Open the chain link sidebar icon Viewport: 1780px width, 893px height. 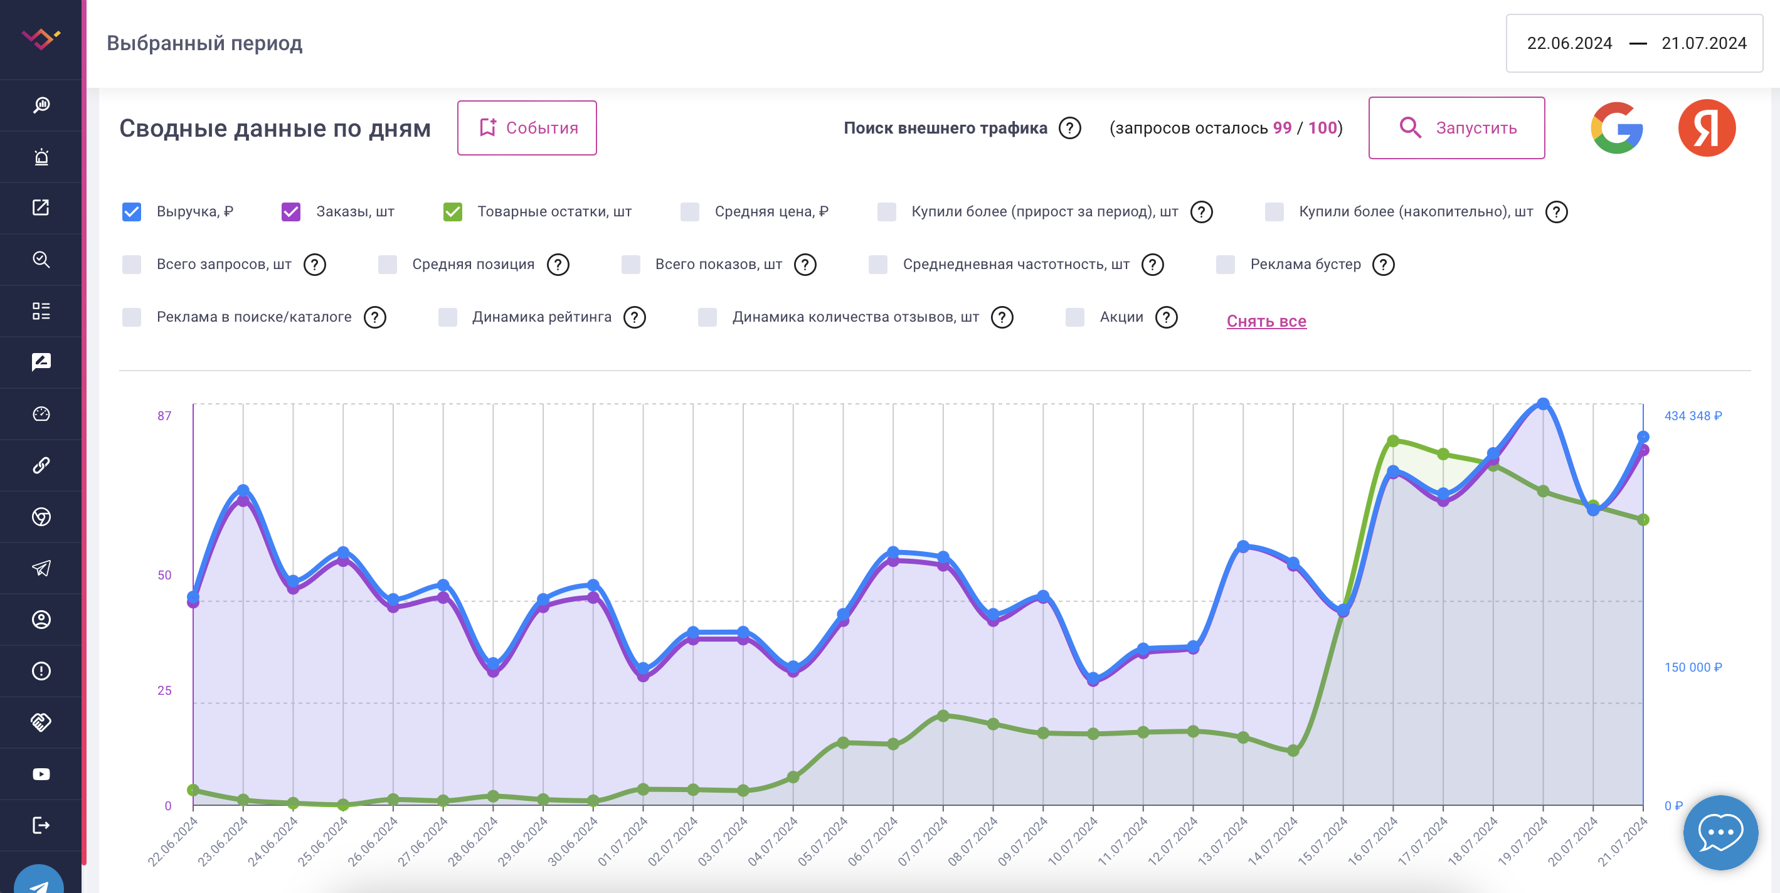click(41, 465)
